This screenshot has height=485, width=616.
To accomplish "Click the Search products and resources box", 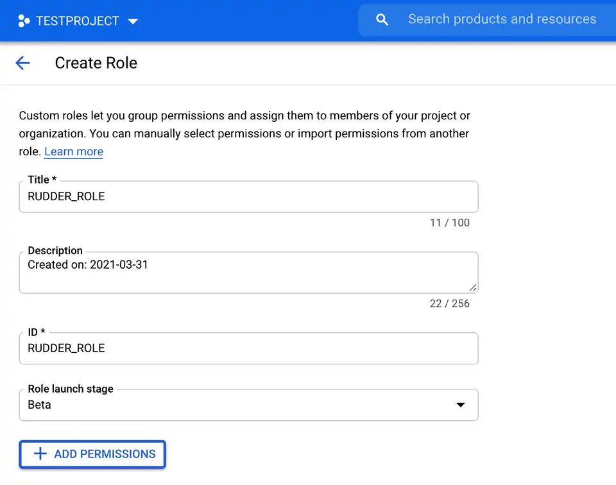I will [502, 19].
